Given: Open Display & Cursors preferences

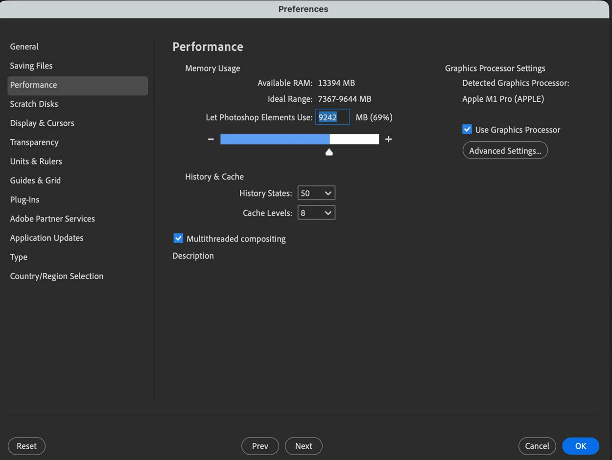Looking at the screenshot, I should tap(42, 123).
